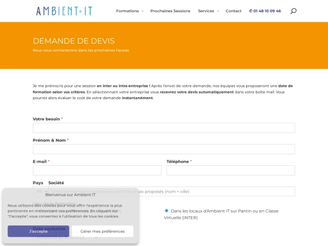Click Gérer mes préférences button

(103, 231)
